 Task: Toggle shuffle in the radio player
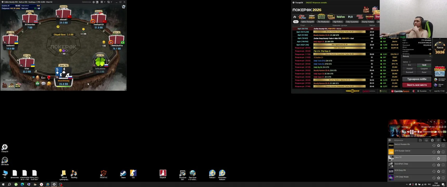click(x=438, y=132)
